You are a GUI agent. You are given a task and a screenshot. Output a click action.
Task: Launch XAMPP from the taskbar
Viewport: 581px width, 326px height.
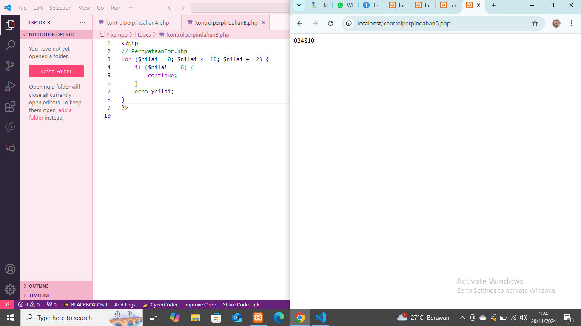click(x=258, y=318)
